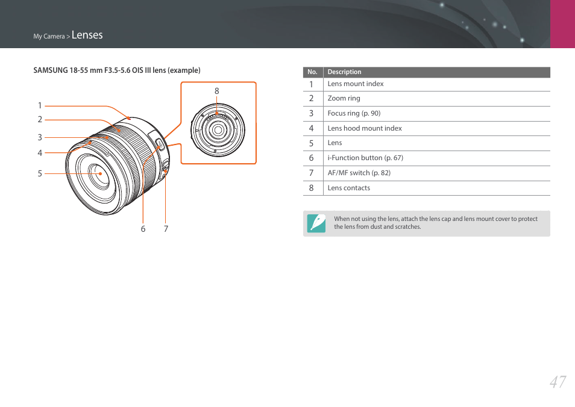Click diagram label number 7
This screenshot has width=575, height=407.
coord(166,229)
